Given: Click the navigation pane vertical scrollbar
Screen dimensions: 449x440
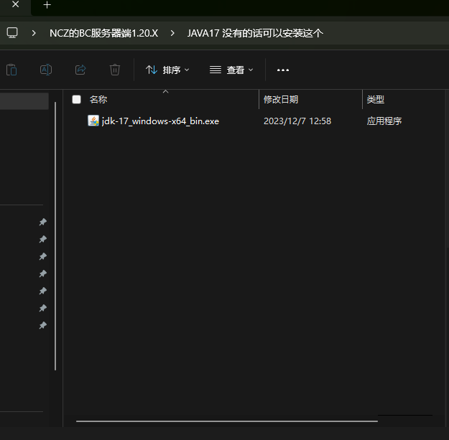Looking at the screenshot, I should click(55, 236).
